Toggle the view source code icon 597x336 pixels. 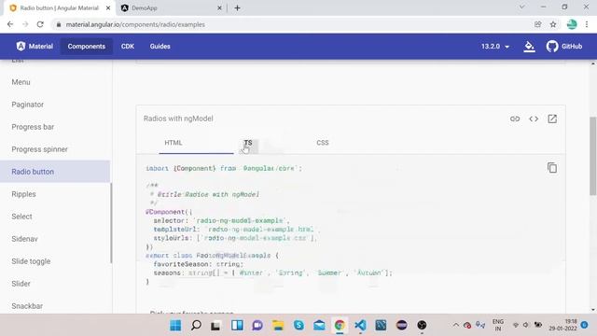tap(534, 119)
